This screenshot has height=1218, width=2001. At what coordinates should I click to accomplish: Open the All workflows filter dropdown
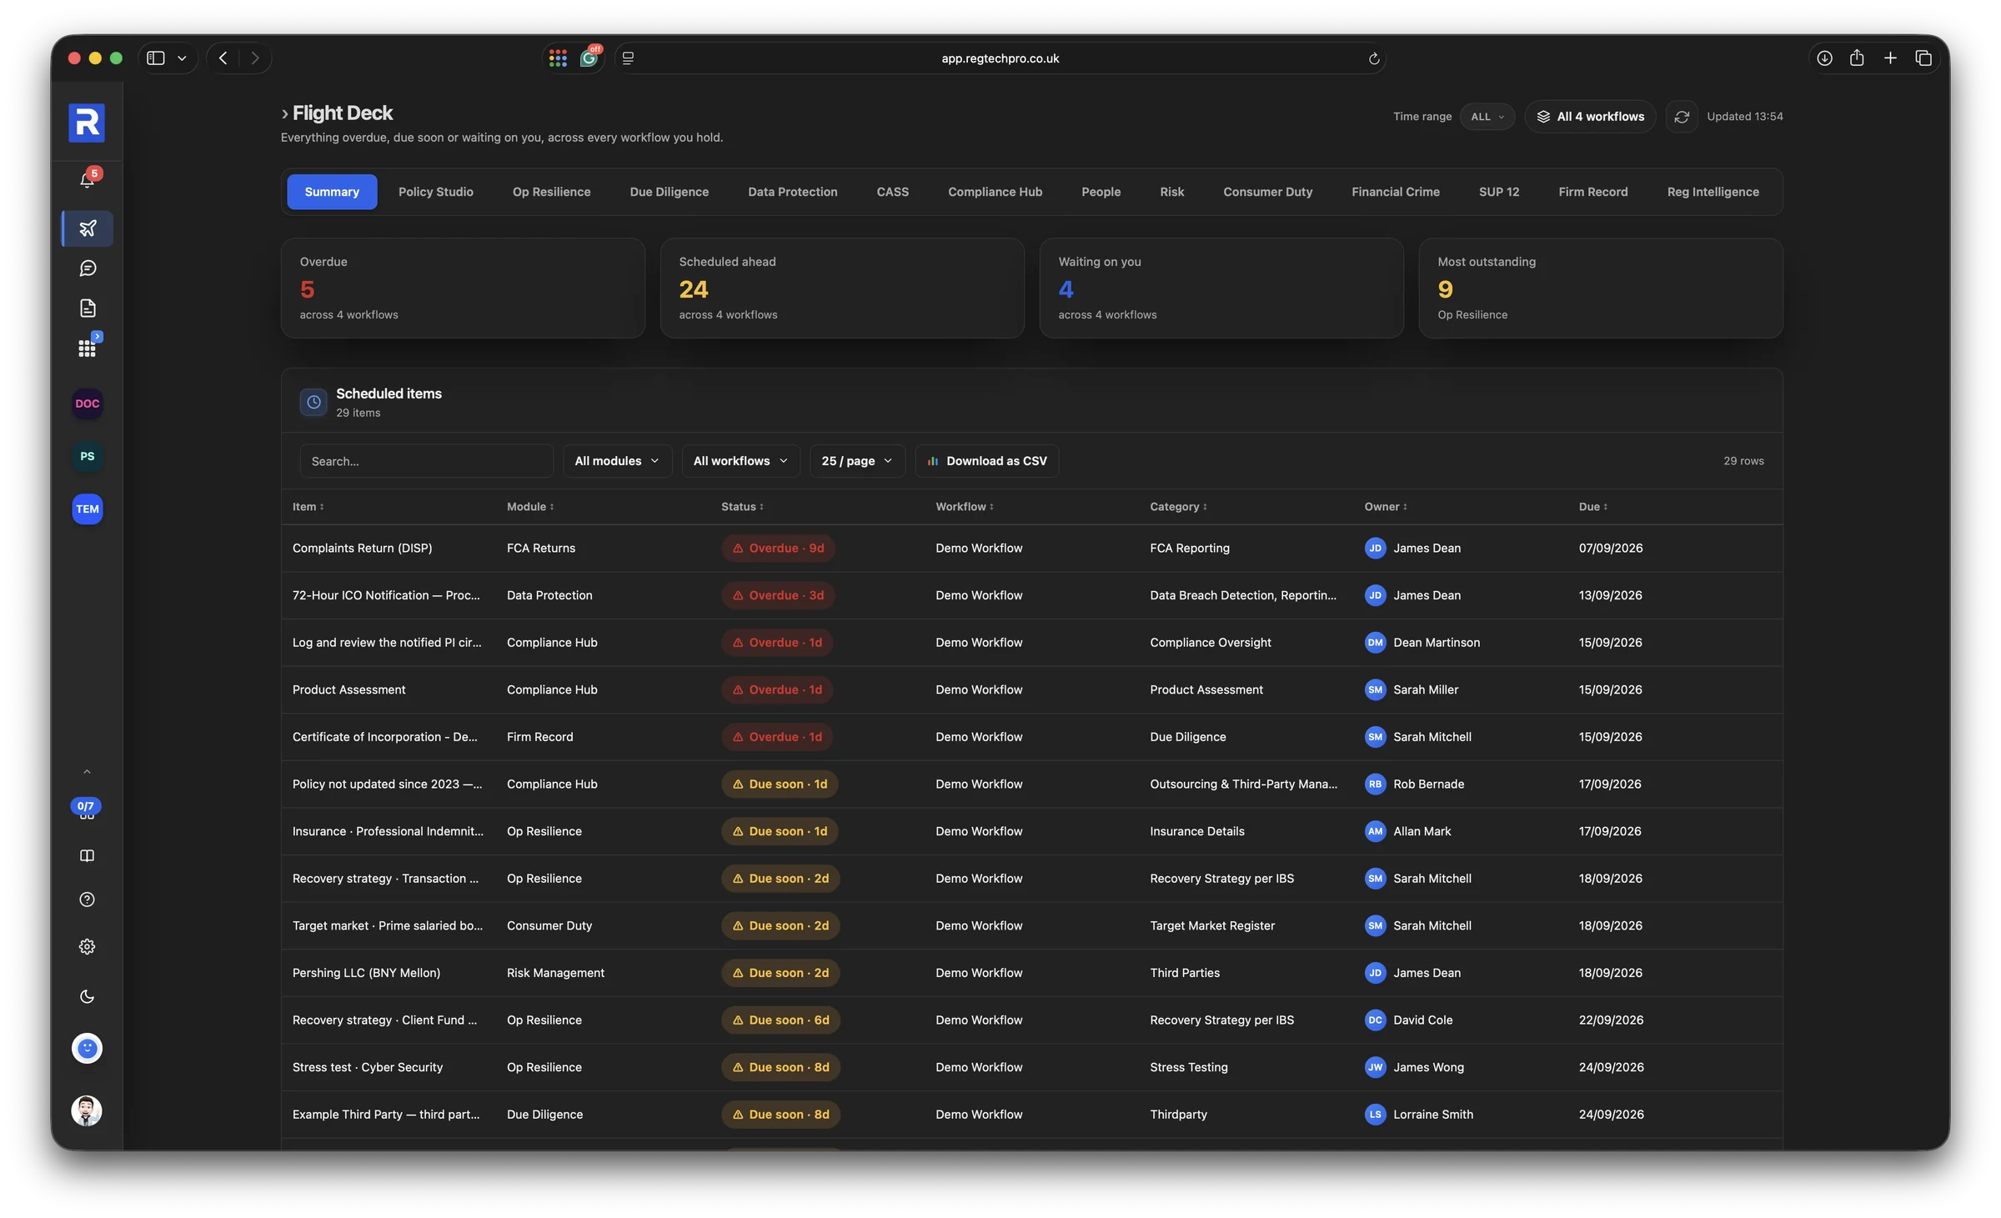coord(740,461)
